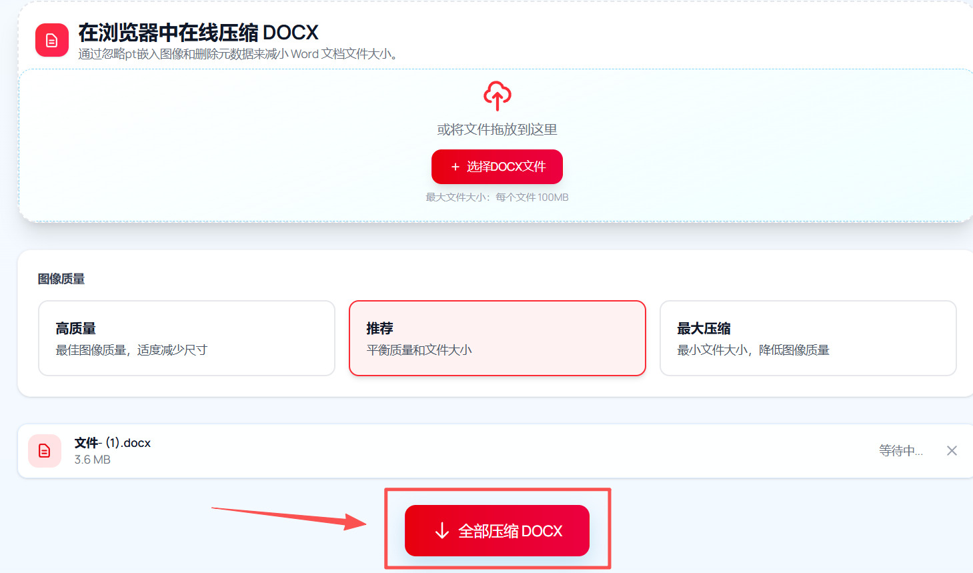Click the 或将文件拖放到这里 drop zone text
This screenshot has height=573, width=973.
tap(498, 129)
